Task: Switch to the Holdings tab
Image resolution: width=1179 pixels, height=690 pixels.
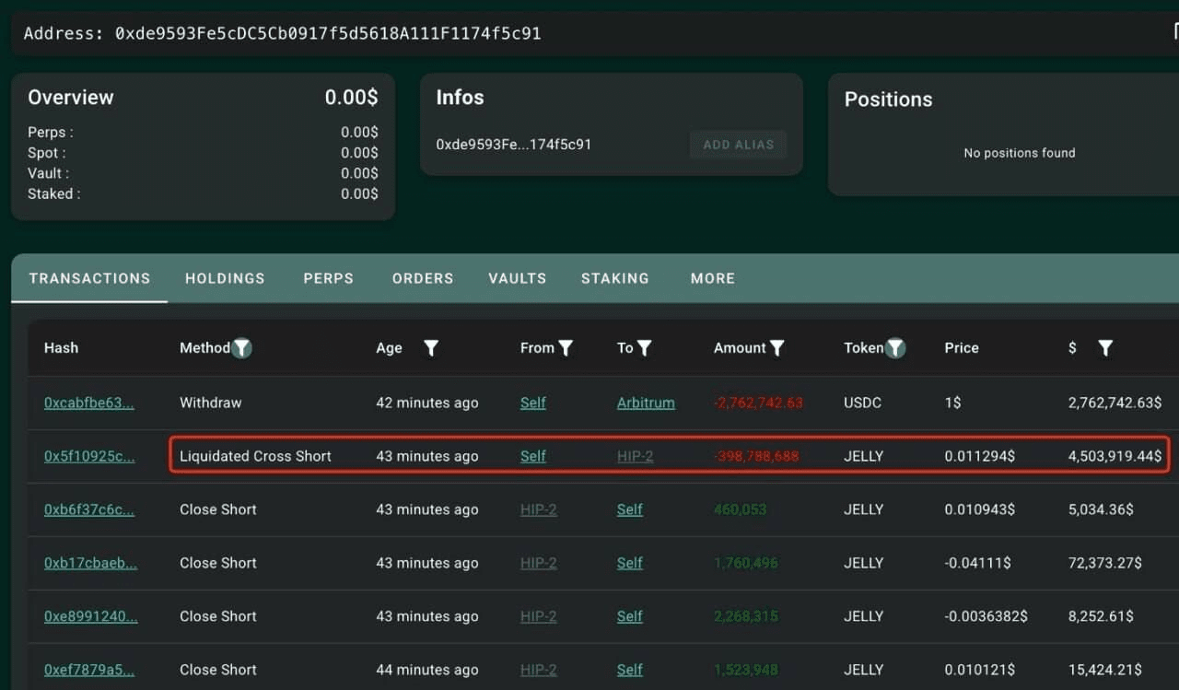Action: tap(225, 278)
